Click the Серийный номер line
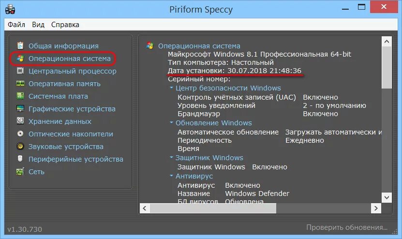402x239 pixels. 199,79
